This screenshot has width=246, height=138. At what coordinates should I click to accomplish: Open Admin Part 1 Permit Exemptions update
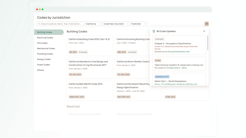(x=179, y=79)
